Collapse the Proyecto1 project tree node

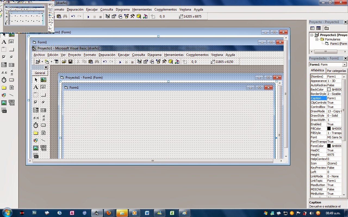pos(312,35)
